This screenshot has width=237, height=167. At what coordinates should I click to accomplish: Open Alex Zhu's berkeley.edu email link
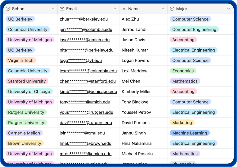tap(84, 19)
